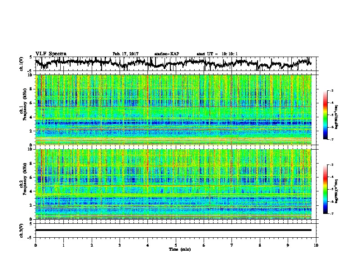This screenshot has height=275, width=356.
Task: Click the ch.1 spectrogram color scale bar
Action: pyautogui.click(x=325, y=115)
